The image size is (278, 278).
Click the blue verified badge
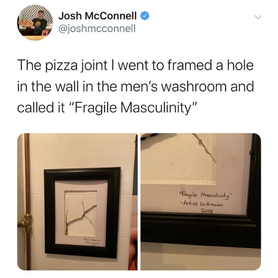tap(145, 16)
